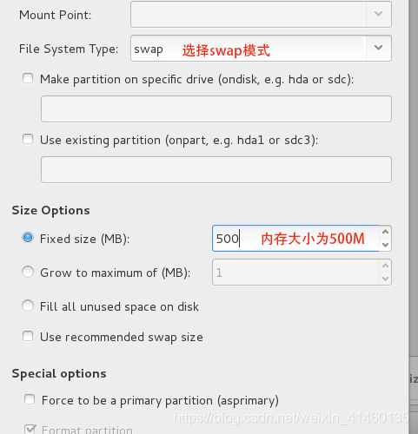Enable Use existing partition checkbox
The image size is (418, 434).
click(28, 139)
